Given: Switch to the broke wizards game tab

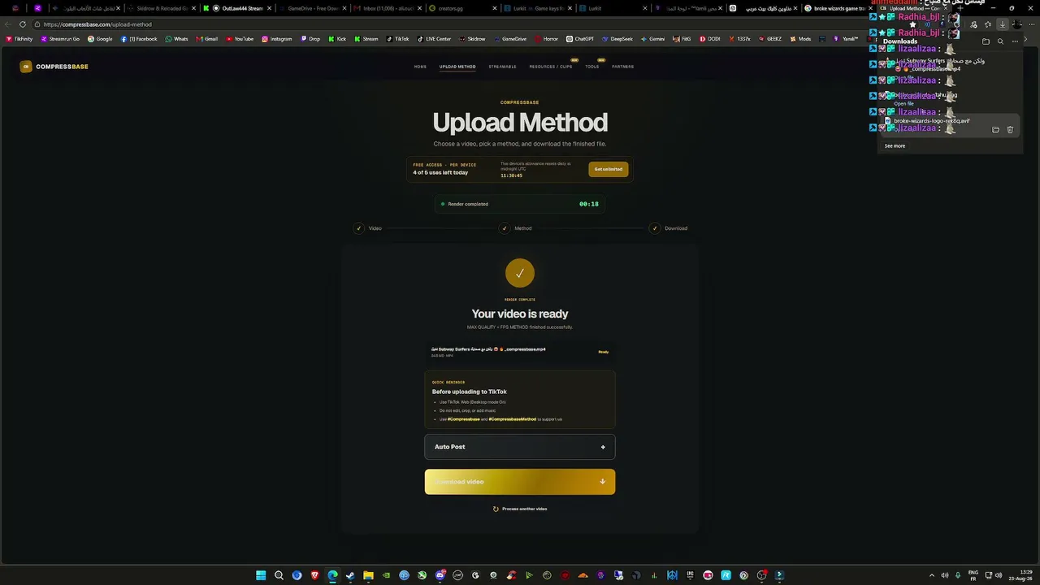Looking at the screenshot, I should pyautogui.click(x=837, y=8).
